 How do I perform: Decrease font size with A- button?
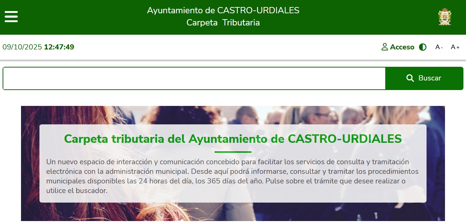pos(439,47)
